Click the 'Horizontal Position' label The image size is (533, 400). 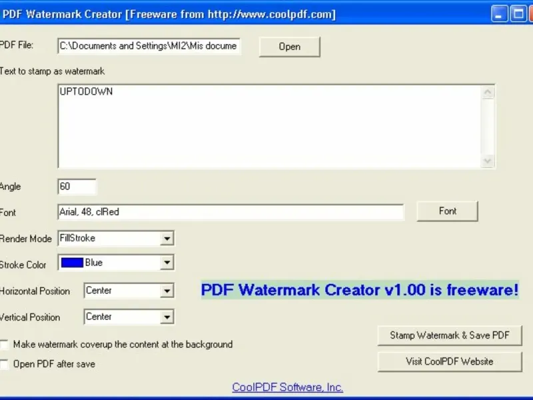pos(35,291)
